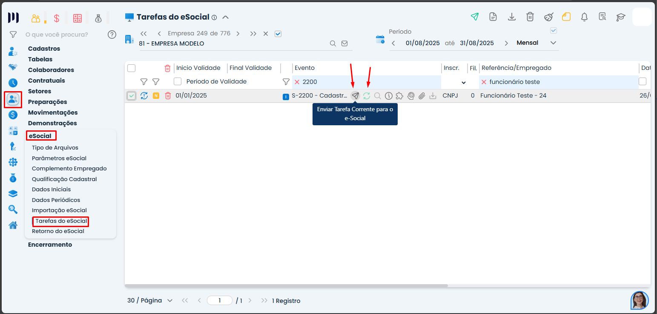Clear the 2200 event filter
The width and height of the screenshot is (657, 314).
pyautogui.click(x=297, y=82)
